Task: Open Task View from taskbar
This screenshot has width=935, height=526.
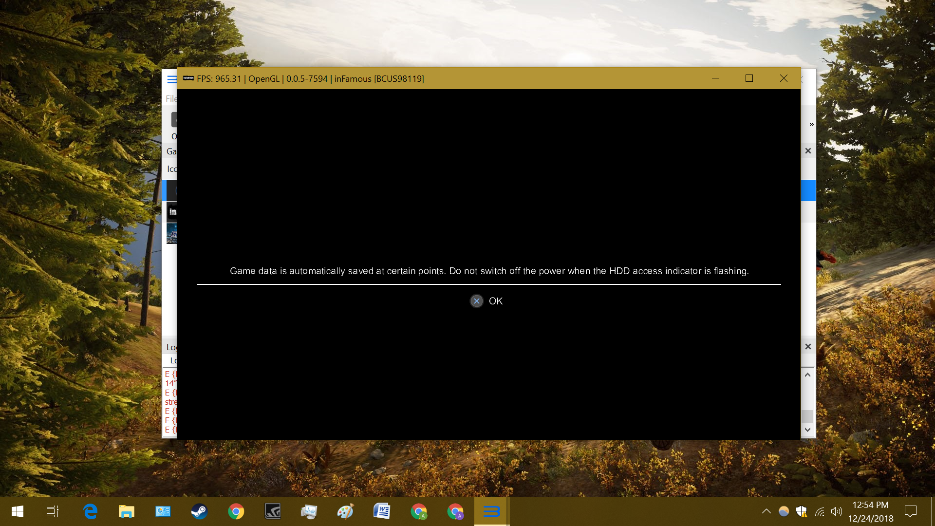Action: (53, 511)
